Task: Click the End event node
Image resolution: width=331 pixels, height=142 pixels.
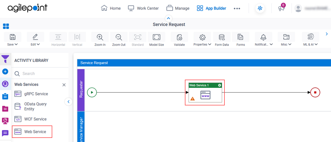Action: tap(315, 92)
